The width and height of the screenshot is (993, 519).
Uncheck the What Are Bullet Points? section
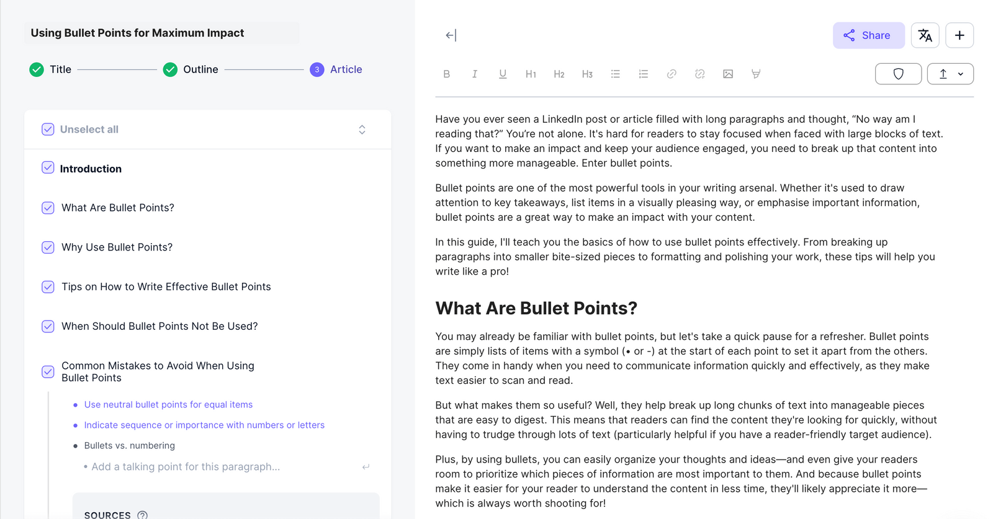tap(48, 208)
